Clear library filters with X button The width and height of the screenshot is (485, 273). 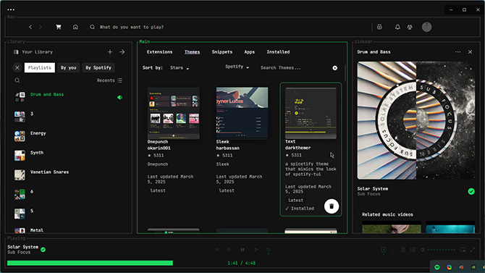click(x=17, y=67)
